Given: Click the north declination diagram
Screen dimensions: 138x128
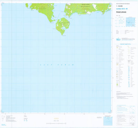Looking at the screenshot, I should tap(3, 118).
